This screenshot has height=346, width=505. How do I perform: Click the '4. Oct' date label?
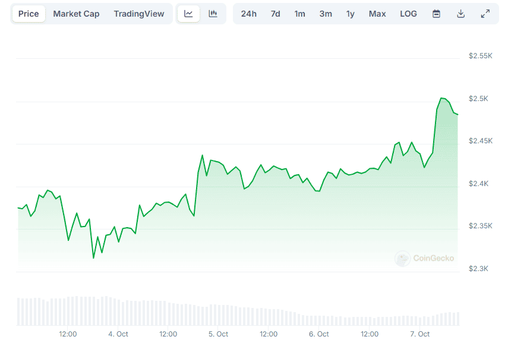click(118, 334)
